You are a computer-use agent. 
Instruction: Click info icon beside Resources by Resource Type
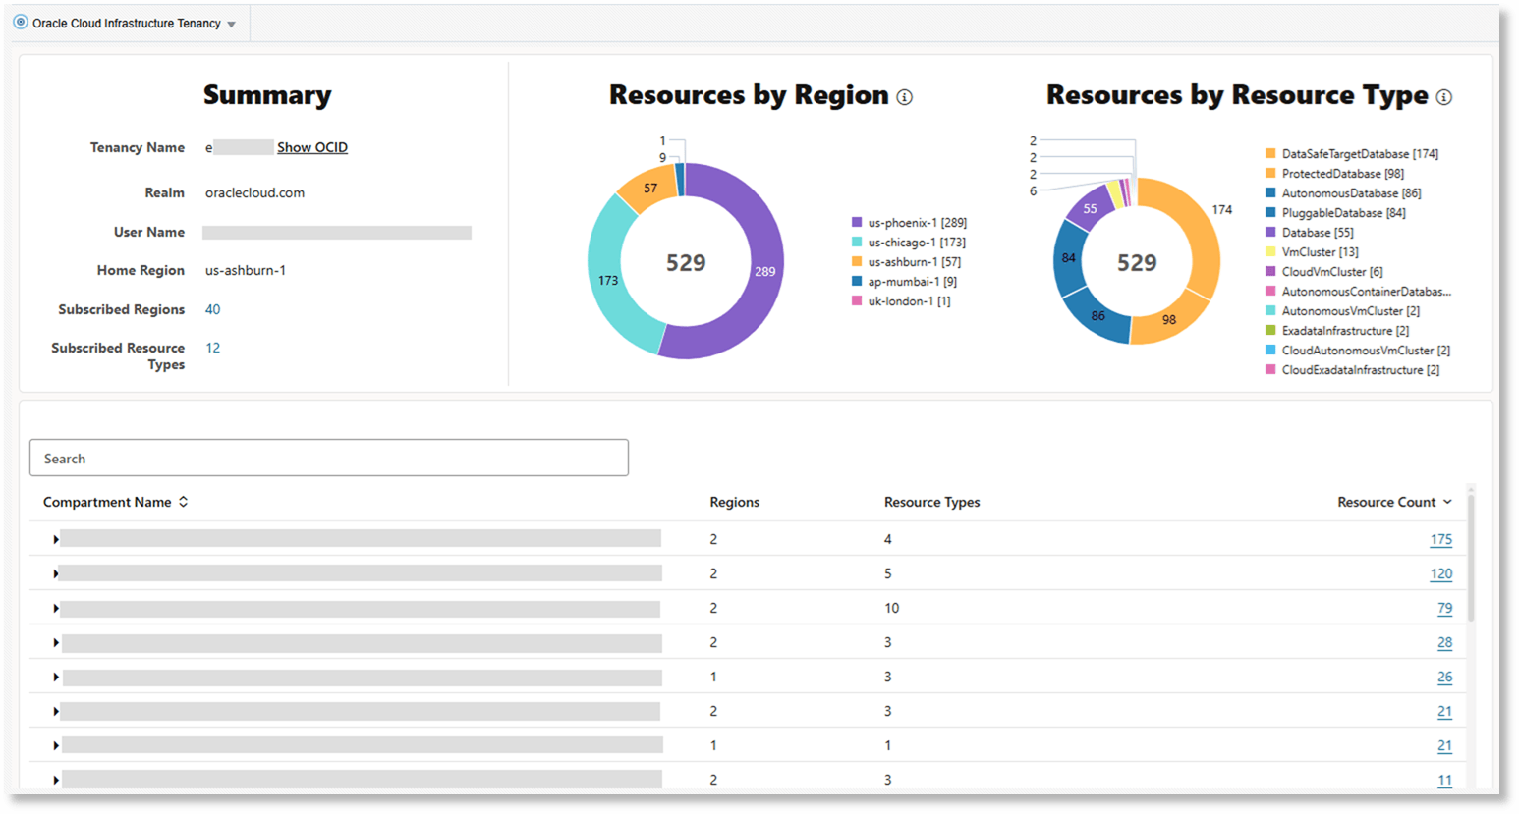[1444, 97]
